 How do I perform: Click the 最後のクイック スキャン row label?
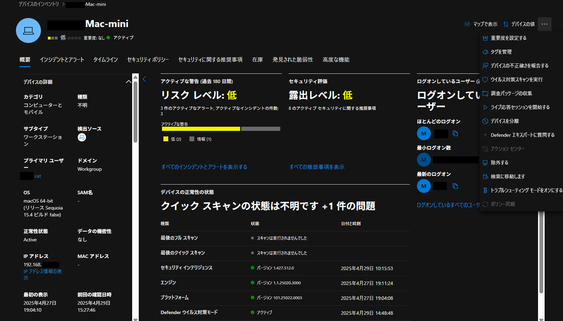pos(183,253)
